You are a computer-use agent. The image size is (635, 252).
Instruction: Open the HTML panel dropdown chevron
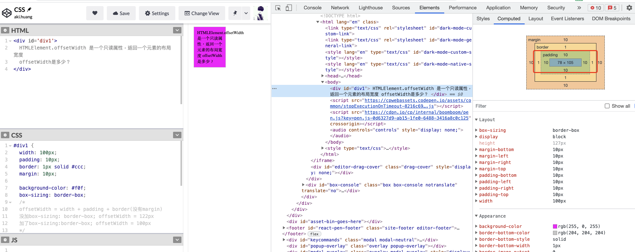click(177, 30)
